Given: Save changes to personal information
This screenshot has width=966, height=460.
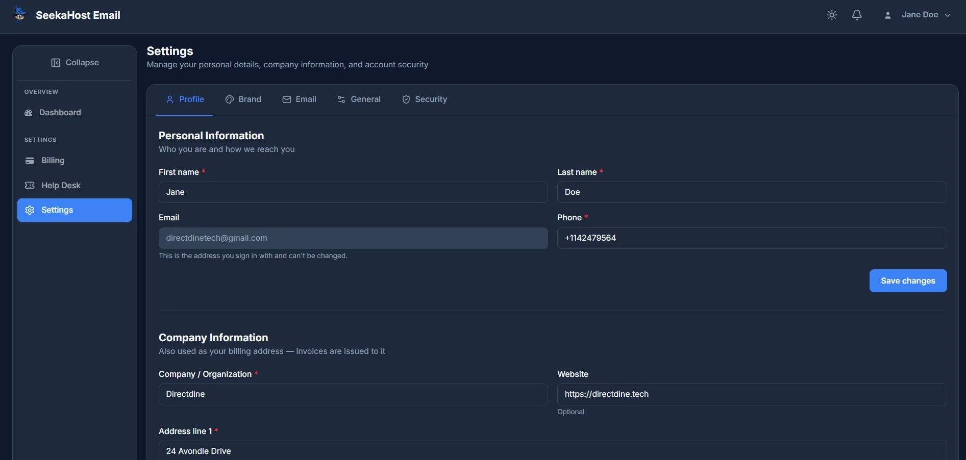Looking at the screenshot, I should point(908,281).
